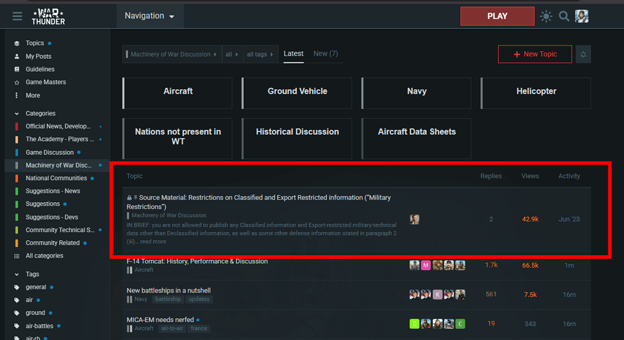Click the pink M avatar on F-14 topic
Viewport: 624px width, 340px height.
426,265
